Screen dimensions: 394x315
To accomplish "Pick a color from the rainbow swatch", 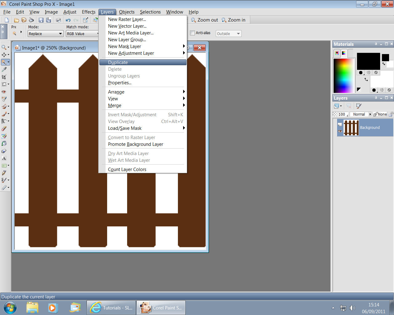I will (x=343, y=75).
